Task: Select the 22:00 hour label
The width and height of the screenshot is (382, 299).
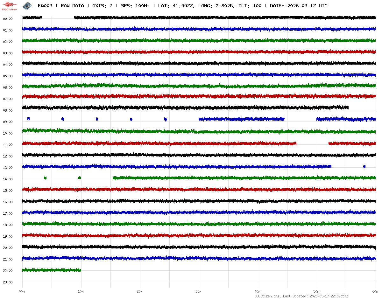Action: pyautogui.click(x=8, y=271)
